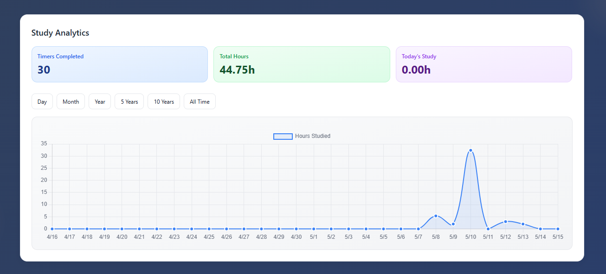This screenshot has width=606, height=274.
Task: Click the 5/4 x-axis label
Action: (366, 237)
